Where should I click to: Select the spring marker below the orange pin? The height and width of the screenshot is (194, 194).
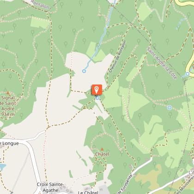pyautogui.click(x=97, y=98)
